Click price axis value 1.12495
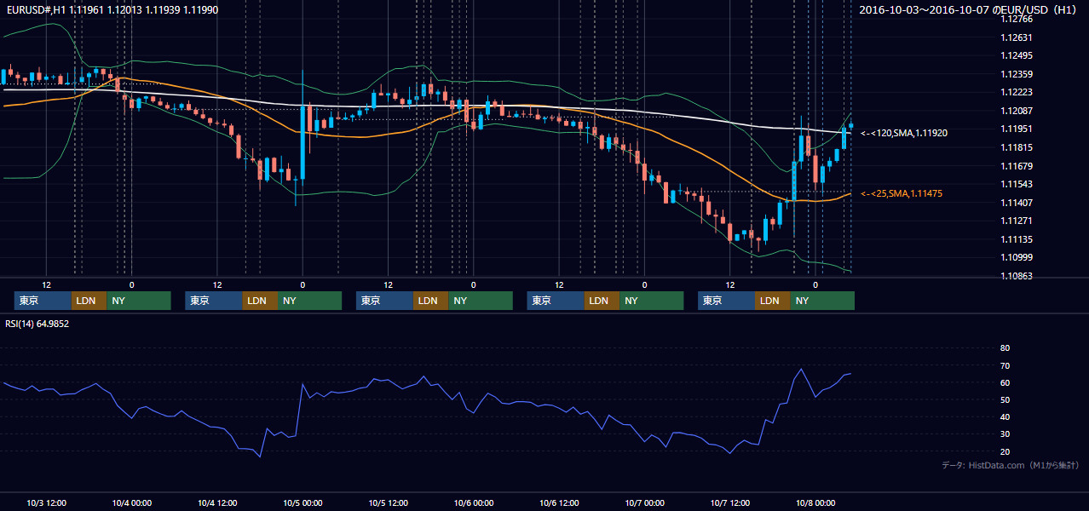The image size is (1089, 511). click(1016, 56)
